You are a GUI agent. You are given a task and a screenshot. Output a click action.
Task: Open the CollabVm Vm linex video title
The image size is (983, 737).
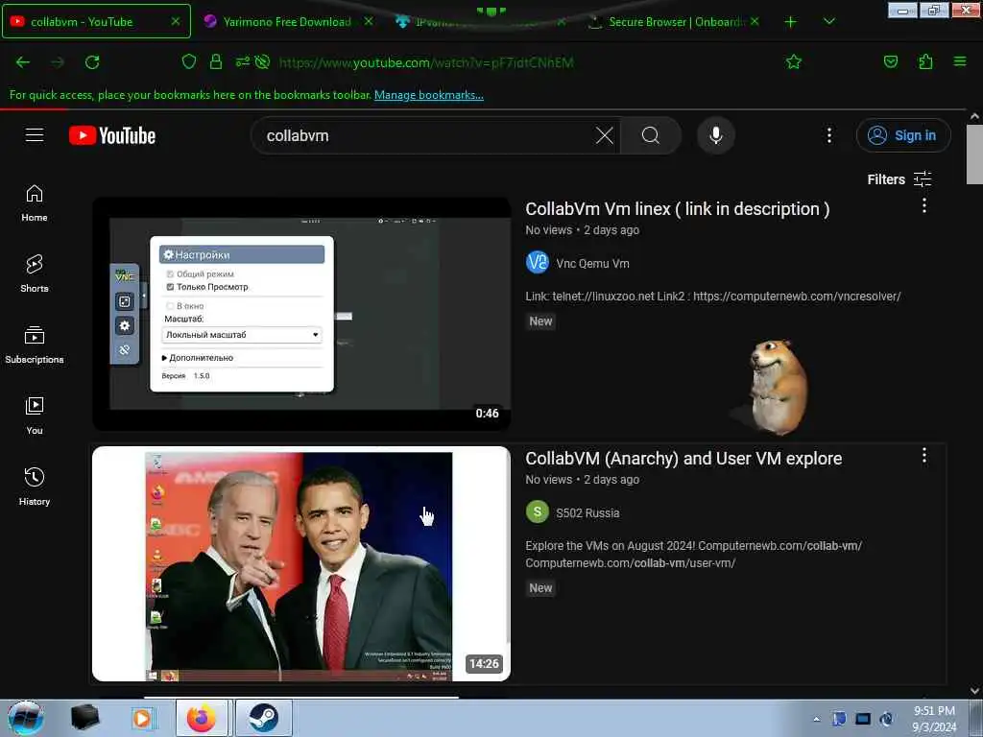677,208
